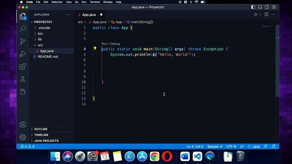Screen dimensions: 292x164
Task: Expand the OUTLINE section
Action: point(52,129)
